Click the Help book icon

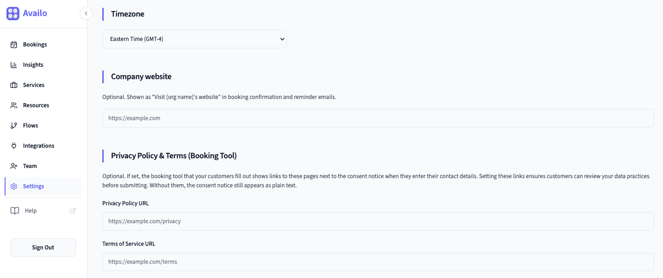point(14,210)
